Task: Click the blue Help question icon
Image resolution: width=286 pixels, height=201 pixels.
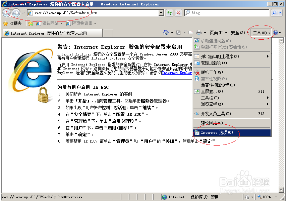Action: click(x=275, y=33)
